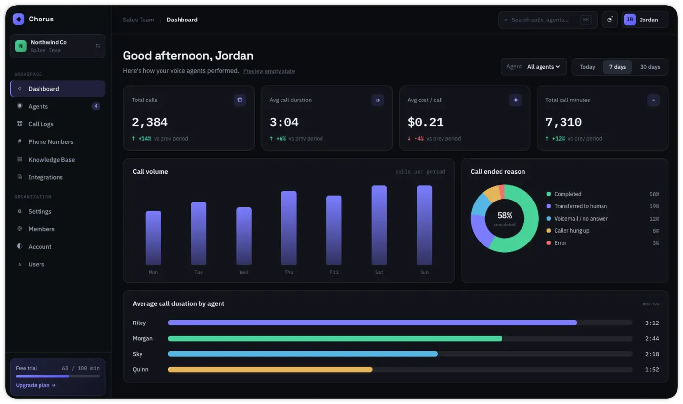Click the clock icon on Avg call duration card

pos(378,100)
